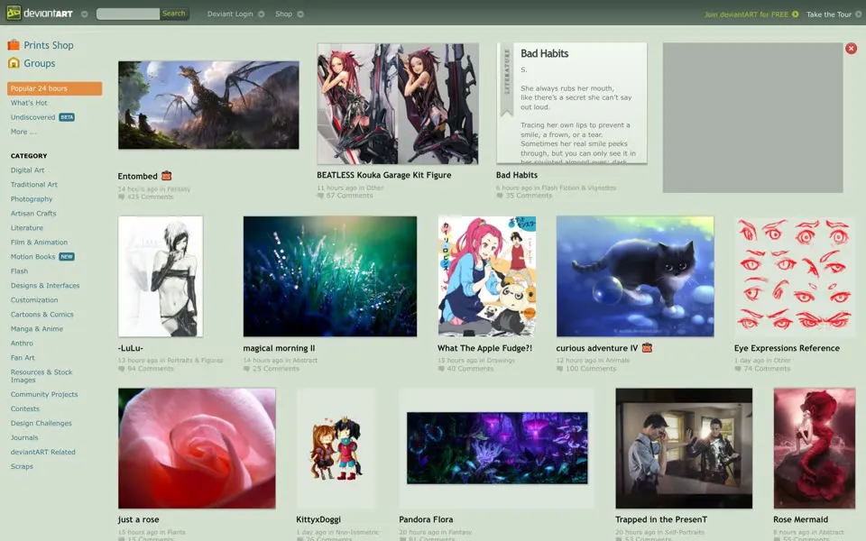Click the BETA badge next to Undiscovered

coord(67,117)
